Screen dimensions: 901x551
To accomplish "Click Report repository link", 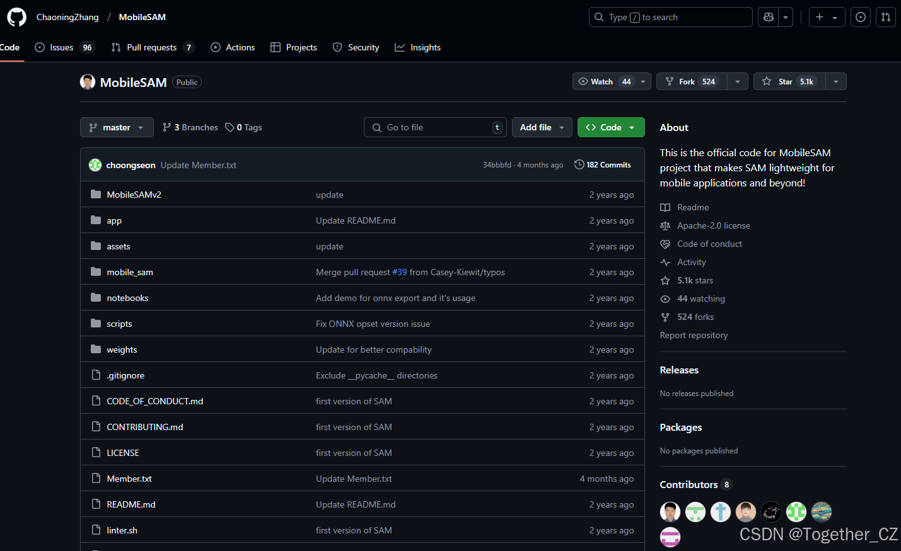I will coord(694,335).
